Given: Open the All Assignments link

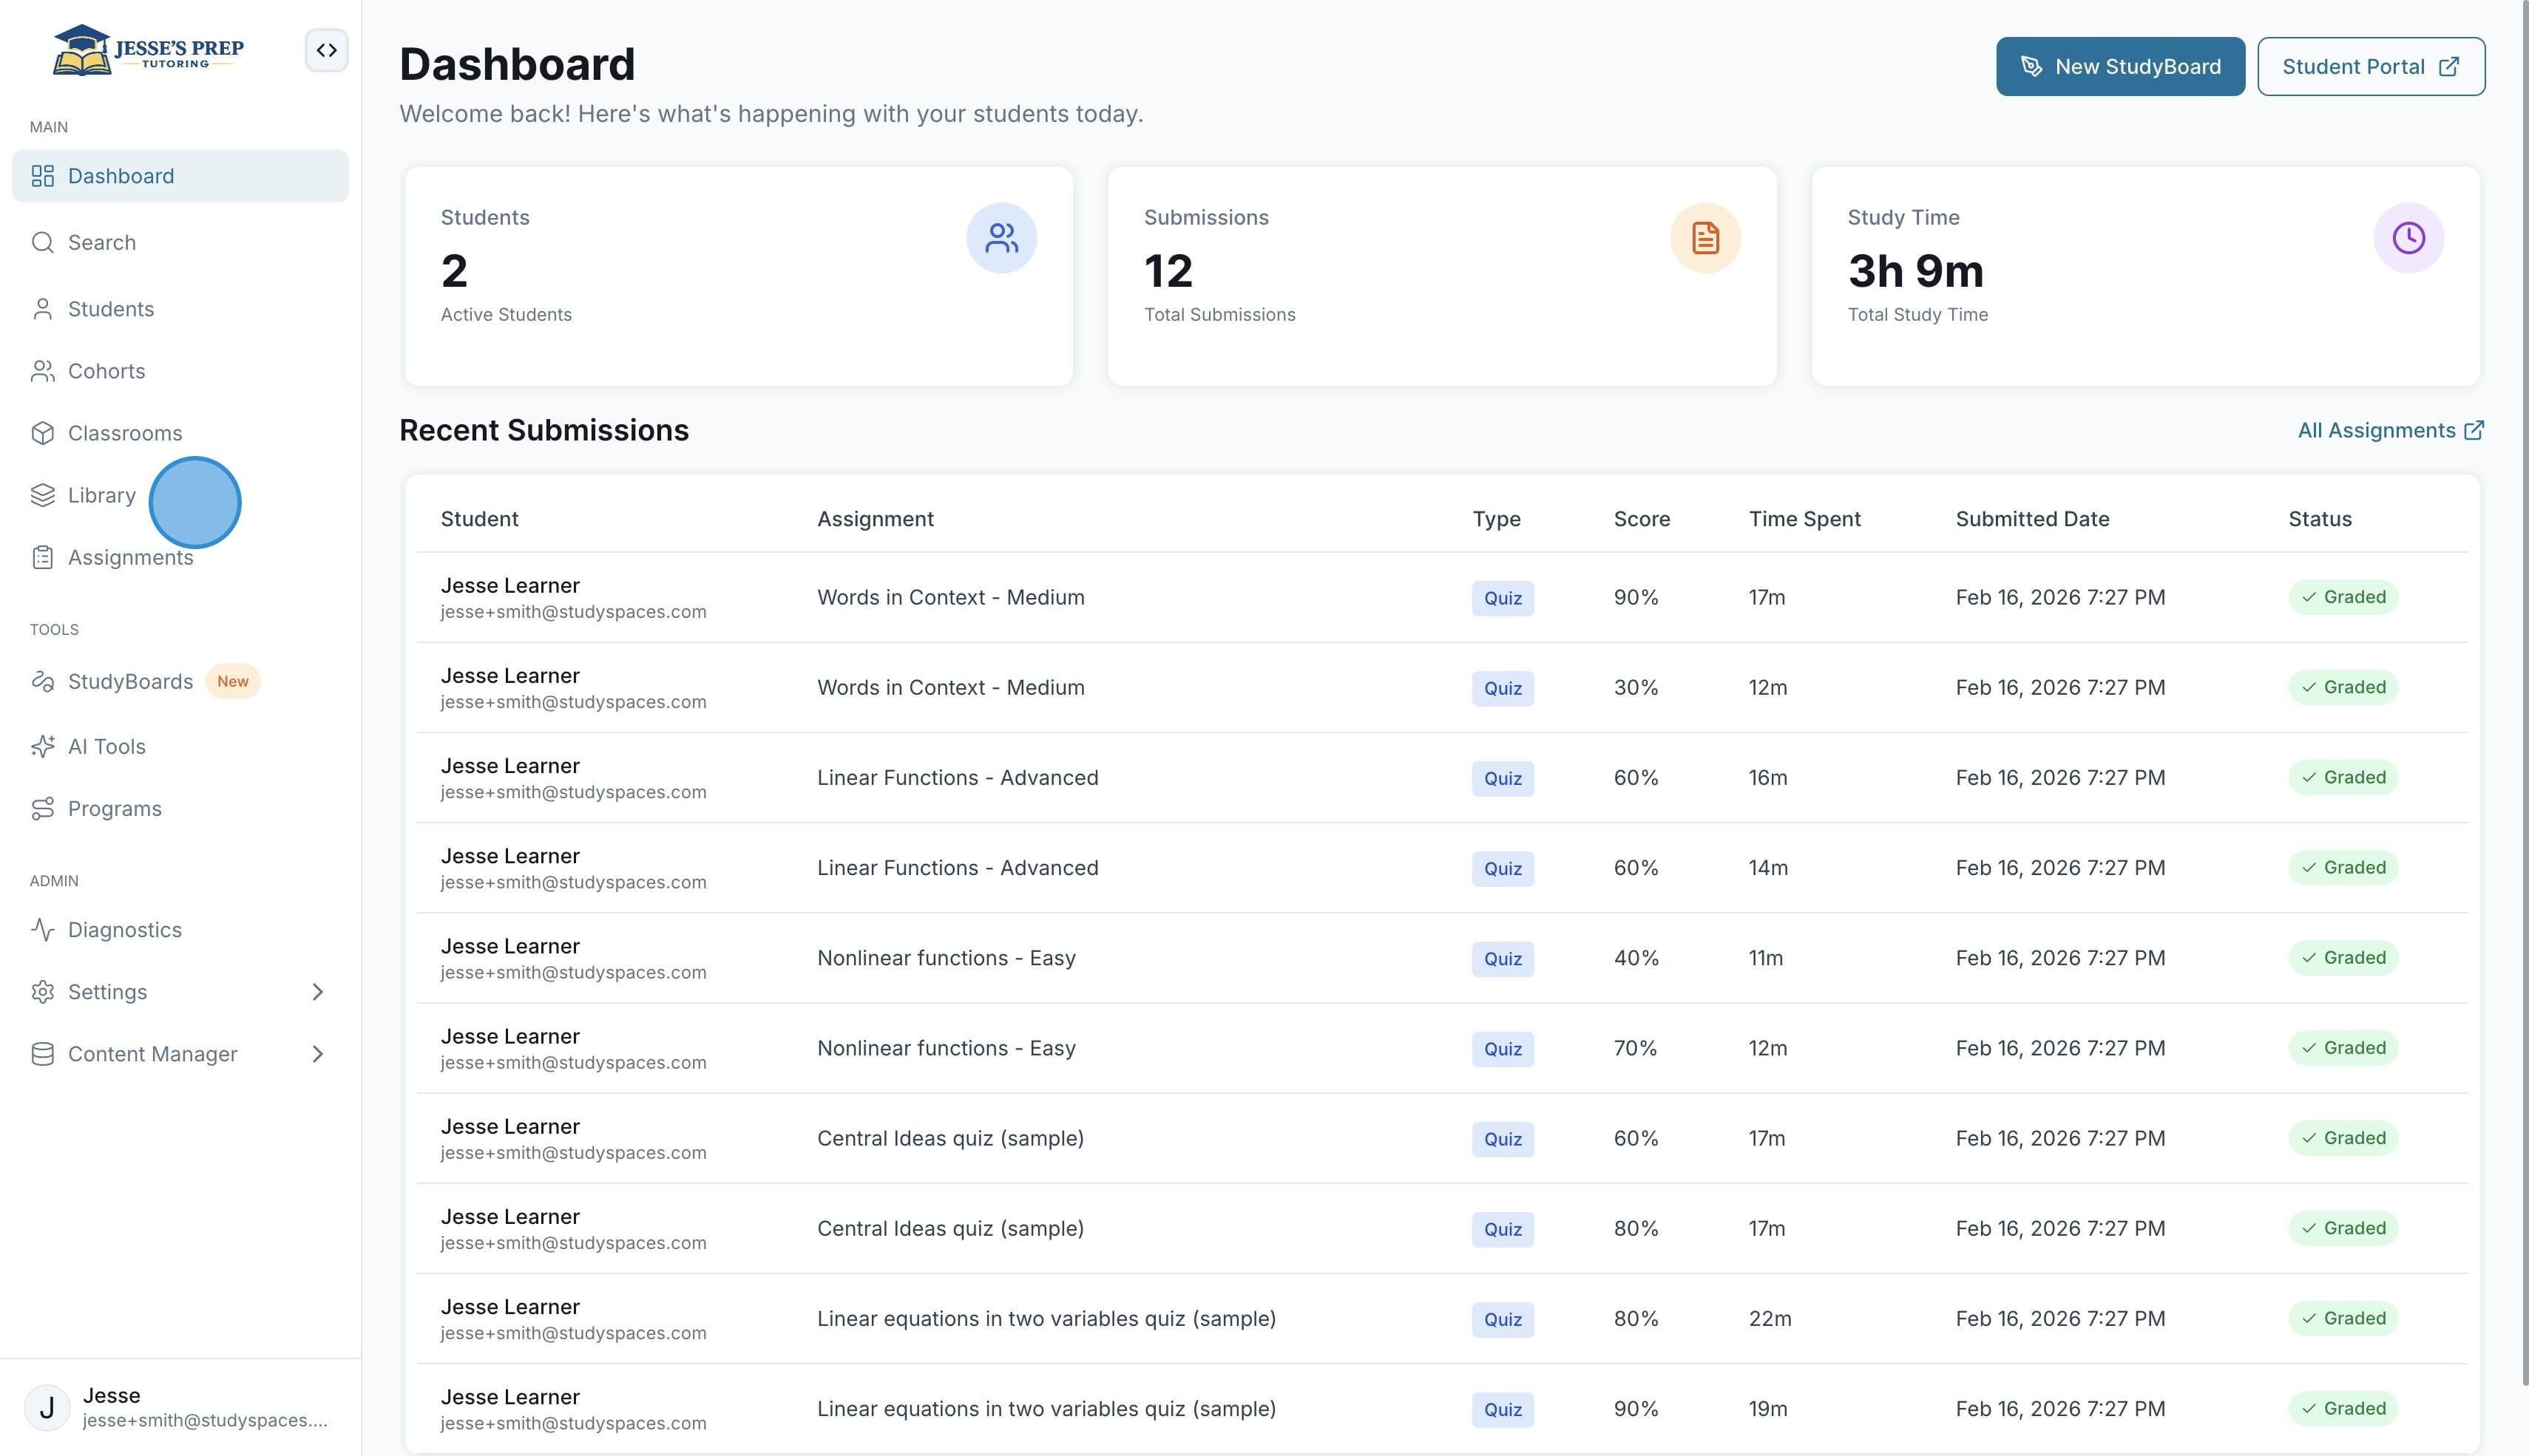Looking at the screenshot, I should (2390, 430).
